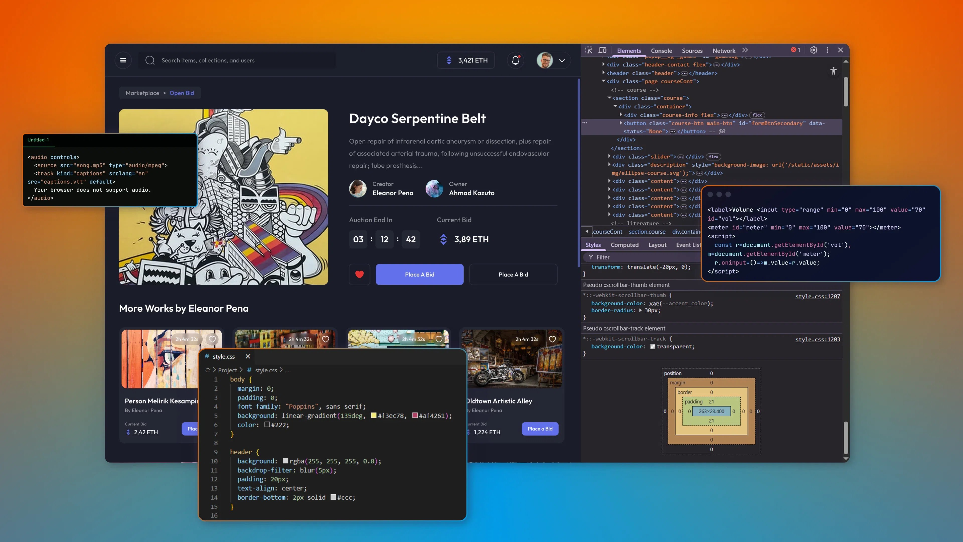Toggle the heart on the Person Melirik Kesampin card
Image resolution: width=963 pixels, height=542 pixels.
tap(212, 339)
